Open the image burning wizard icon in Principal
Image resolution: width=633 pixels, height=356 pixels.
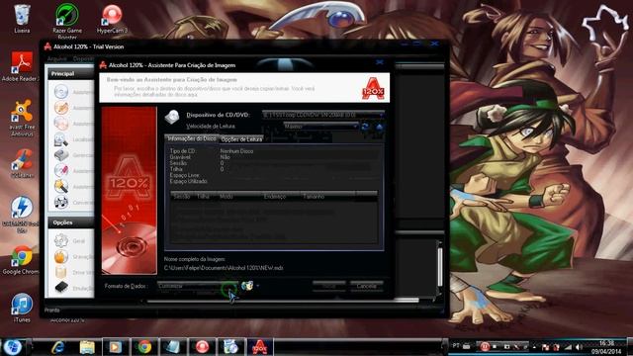[61, 108]
